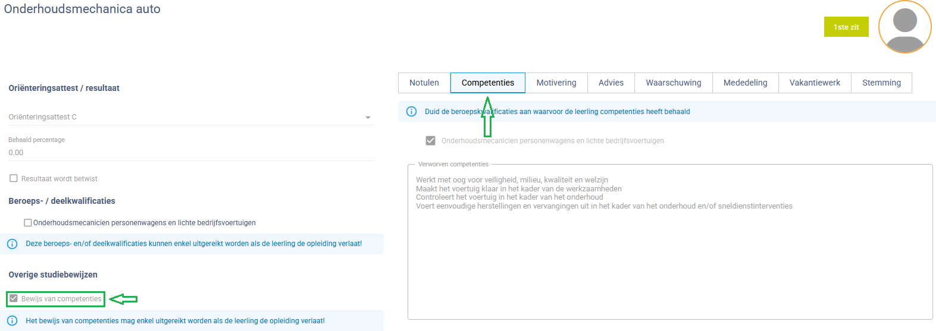Image resolution: width=936 pixels, height=331 pixels.
Task: Tick Onderhoudsmecanicien checkbox under Beroeps- / deelkwalificaties
Action: coord(27,223)
